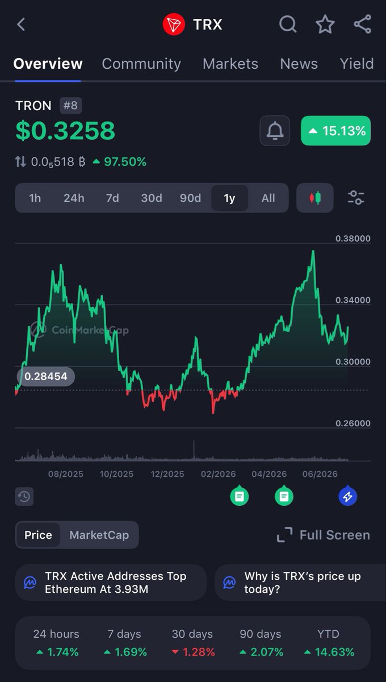Screen dimensions: 386x682
Task: Switch to the Community tab
Action: 141,64
